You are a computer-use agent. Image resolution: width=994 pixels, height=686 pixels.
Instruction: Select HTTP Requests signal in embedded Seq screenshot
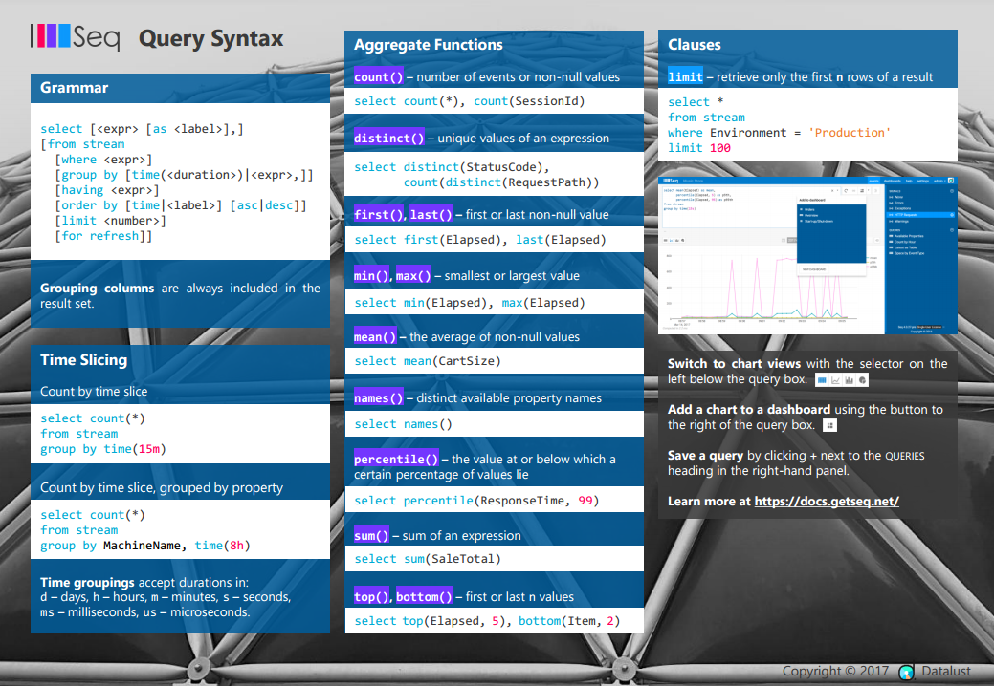click(x=907, y=215)
